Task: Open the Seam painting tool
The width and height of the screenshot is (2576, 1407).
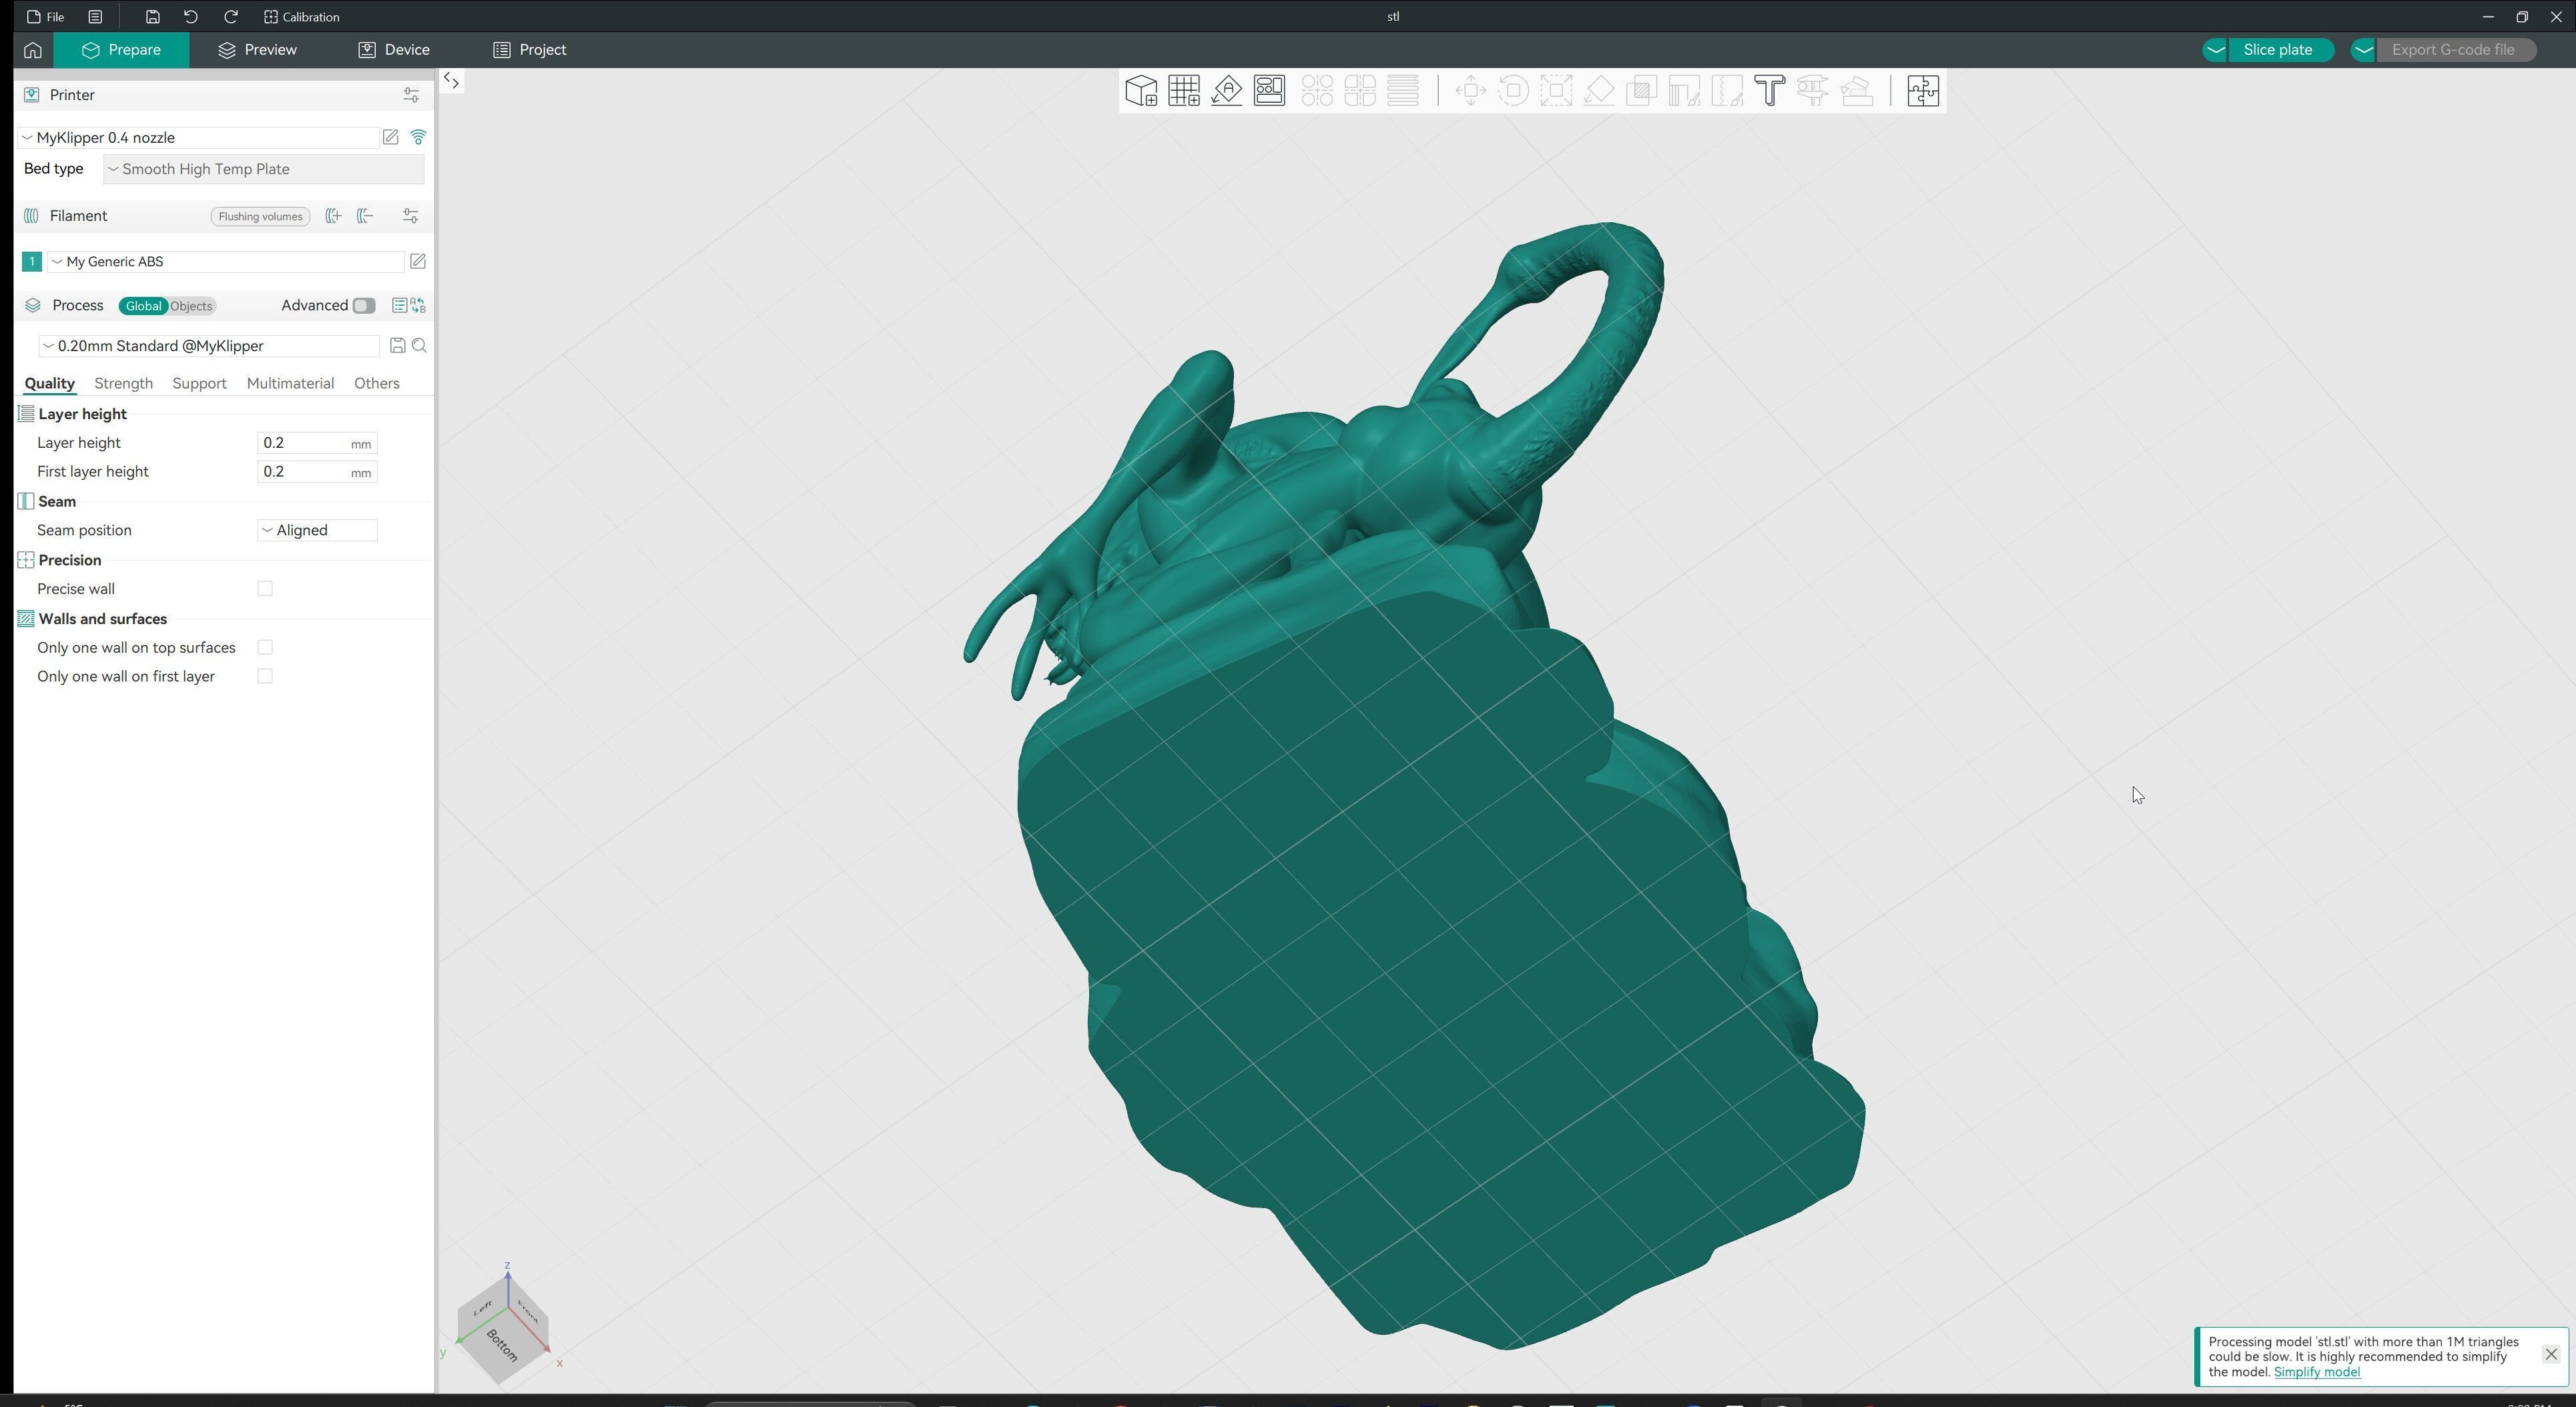Action: (x=1728, y=91)
